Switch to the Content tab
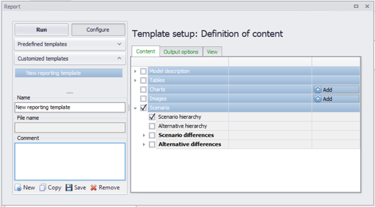The height and width of the screenshot is (207, 375). [x=146, y=51]
